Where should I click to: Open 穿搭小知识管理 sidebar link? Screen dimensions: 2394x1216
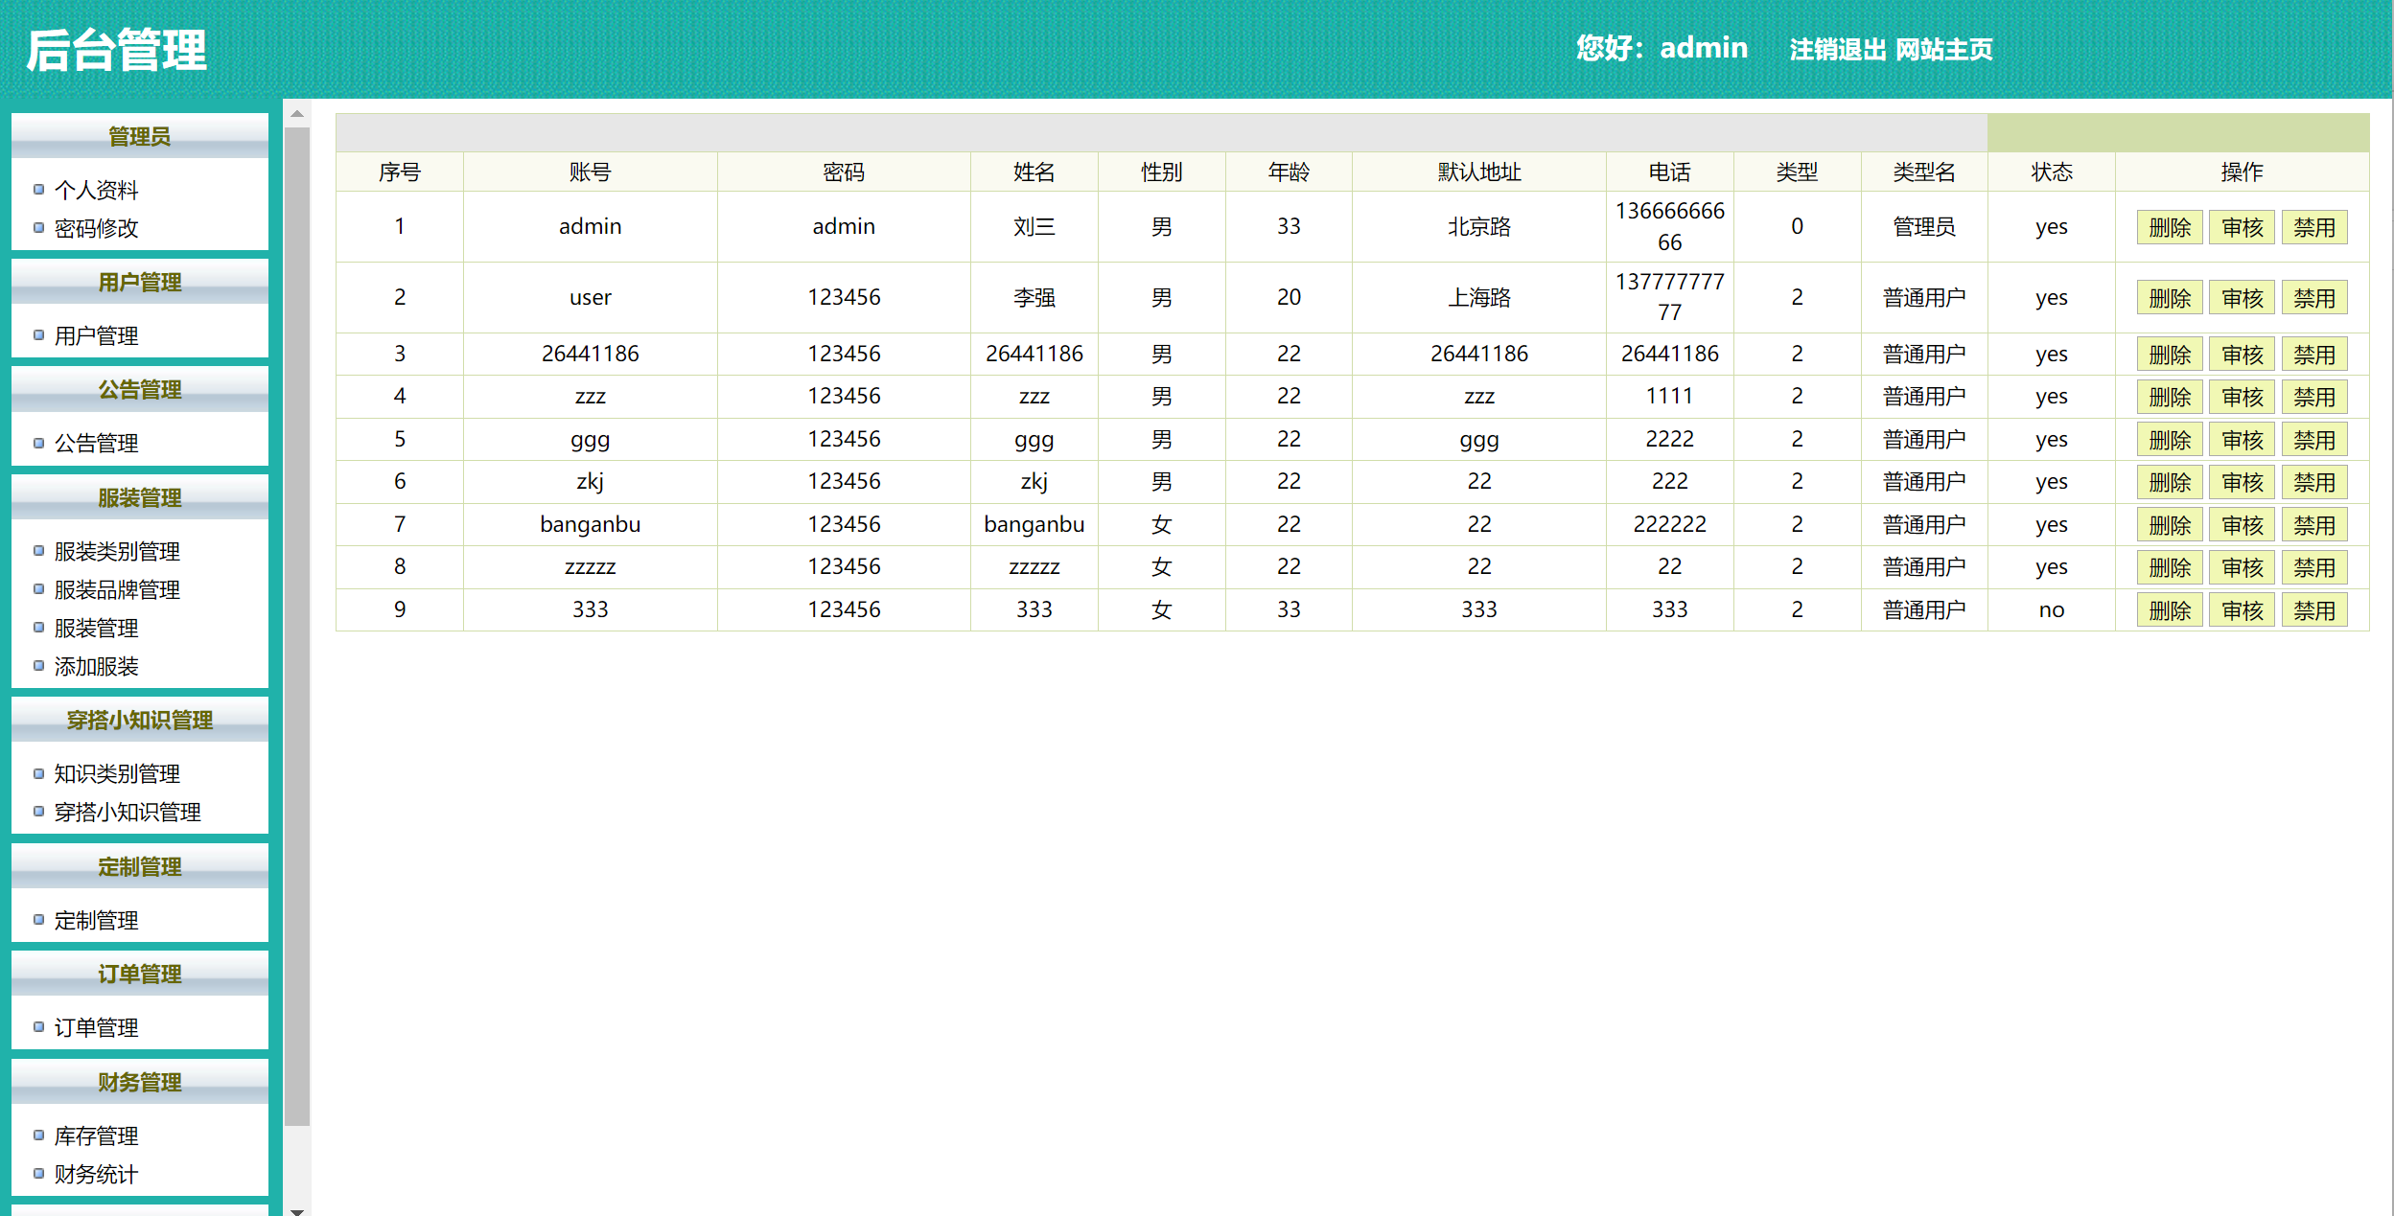click(x=128, y=813)
